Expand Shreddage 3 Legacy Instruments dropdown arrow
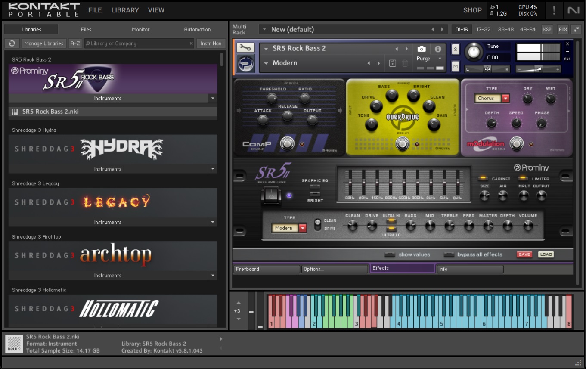The width and height of the screenshot is (586, 369). click(x=213, y=223)
